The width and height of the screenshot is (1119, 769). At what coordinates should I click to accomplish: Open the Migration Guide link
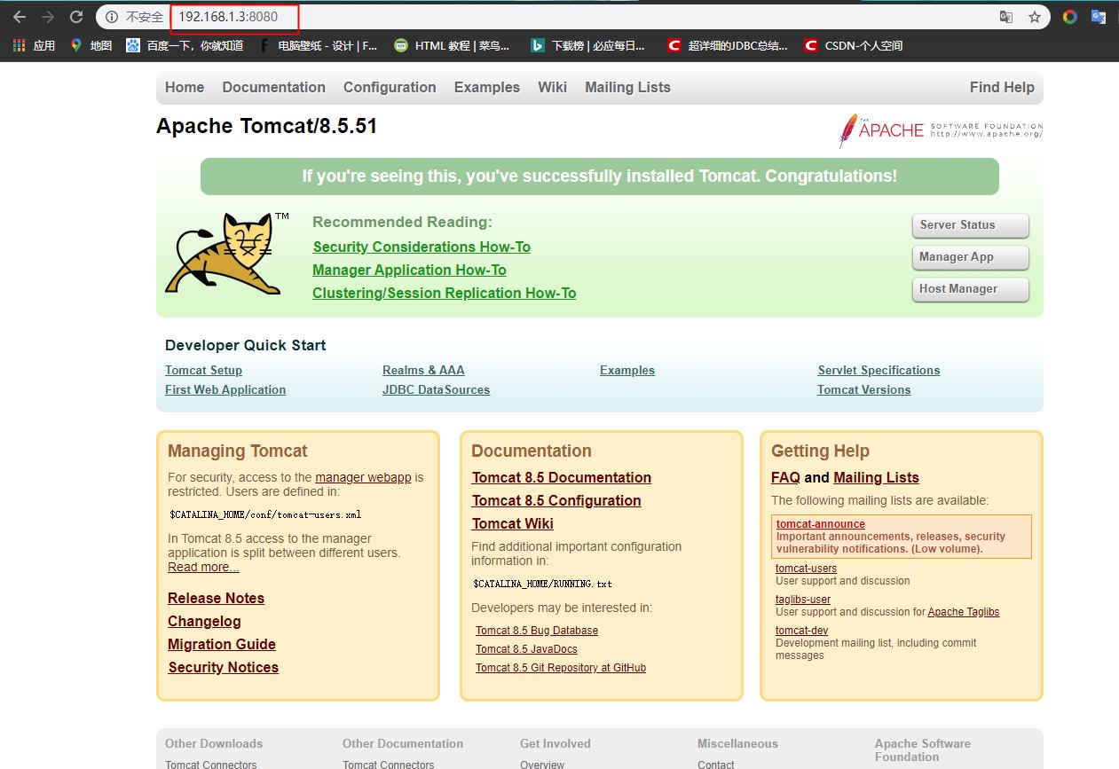[x=222, y=644]
